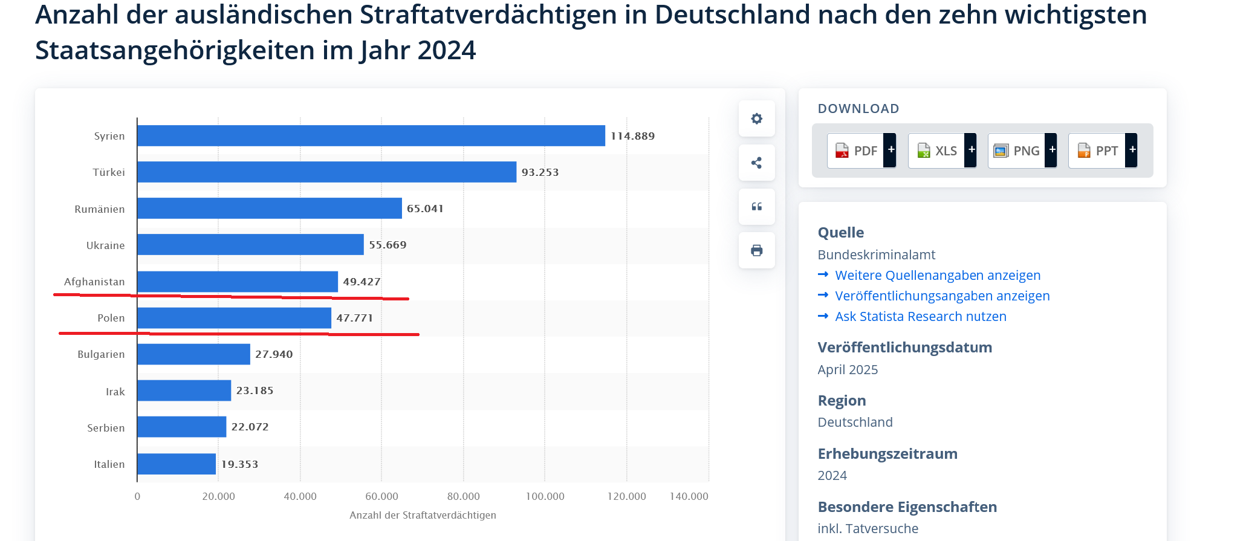Select the region value 'Deutschland'
The width and height of the screenshot is (1249, 541).
(855, 423)
